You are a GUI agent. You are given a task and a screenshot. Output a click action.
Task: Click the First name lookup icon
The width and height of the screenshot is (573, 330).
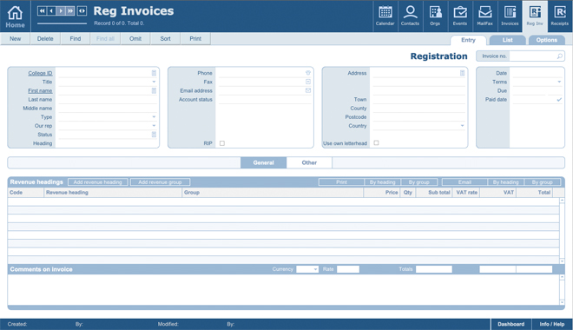tap(154, 90)
